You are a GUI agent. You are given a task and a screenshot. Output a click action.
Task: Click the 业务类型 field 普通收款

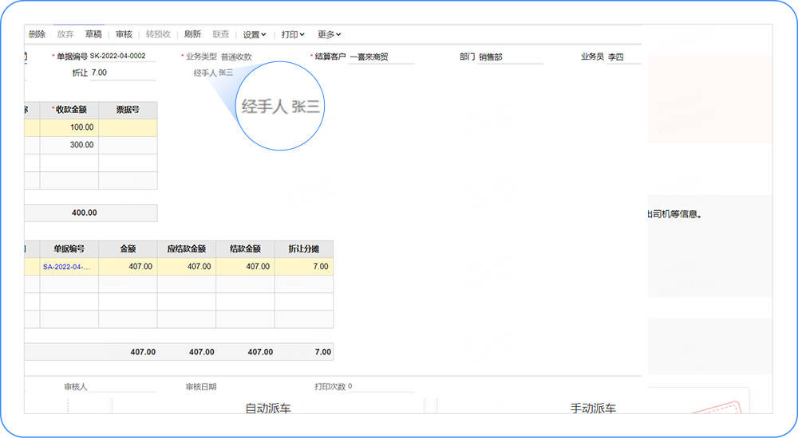click(236, 57)
